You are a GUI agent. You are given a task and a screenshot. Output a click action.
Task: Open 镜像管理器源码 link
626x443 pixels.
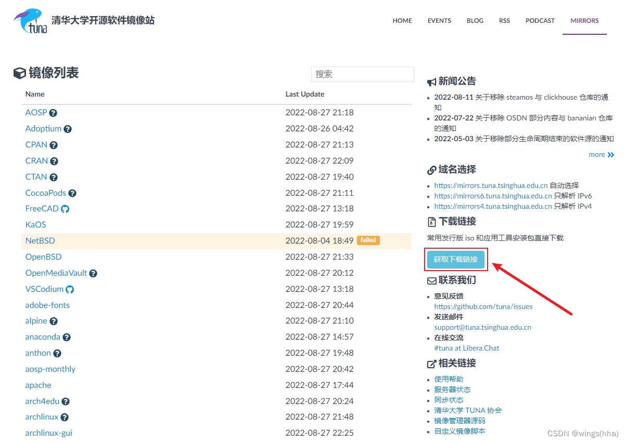pyautogui.click(x=459, y=421)
